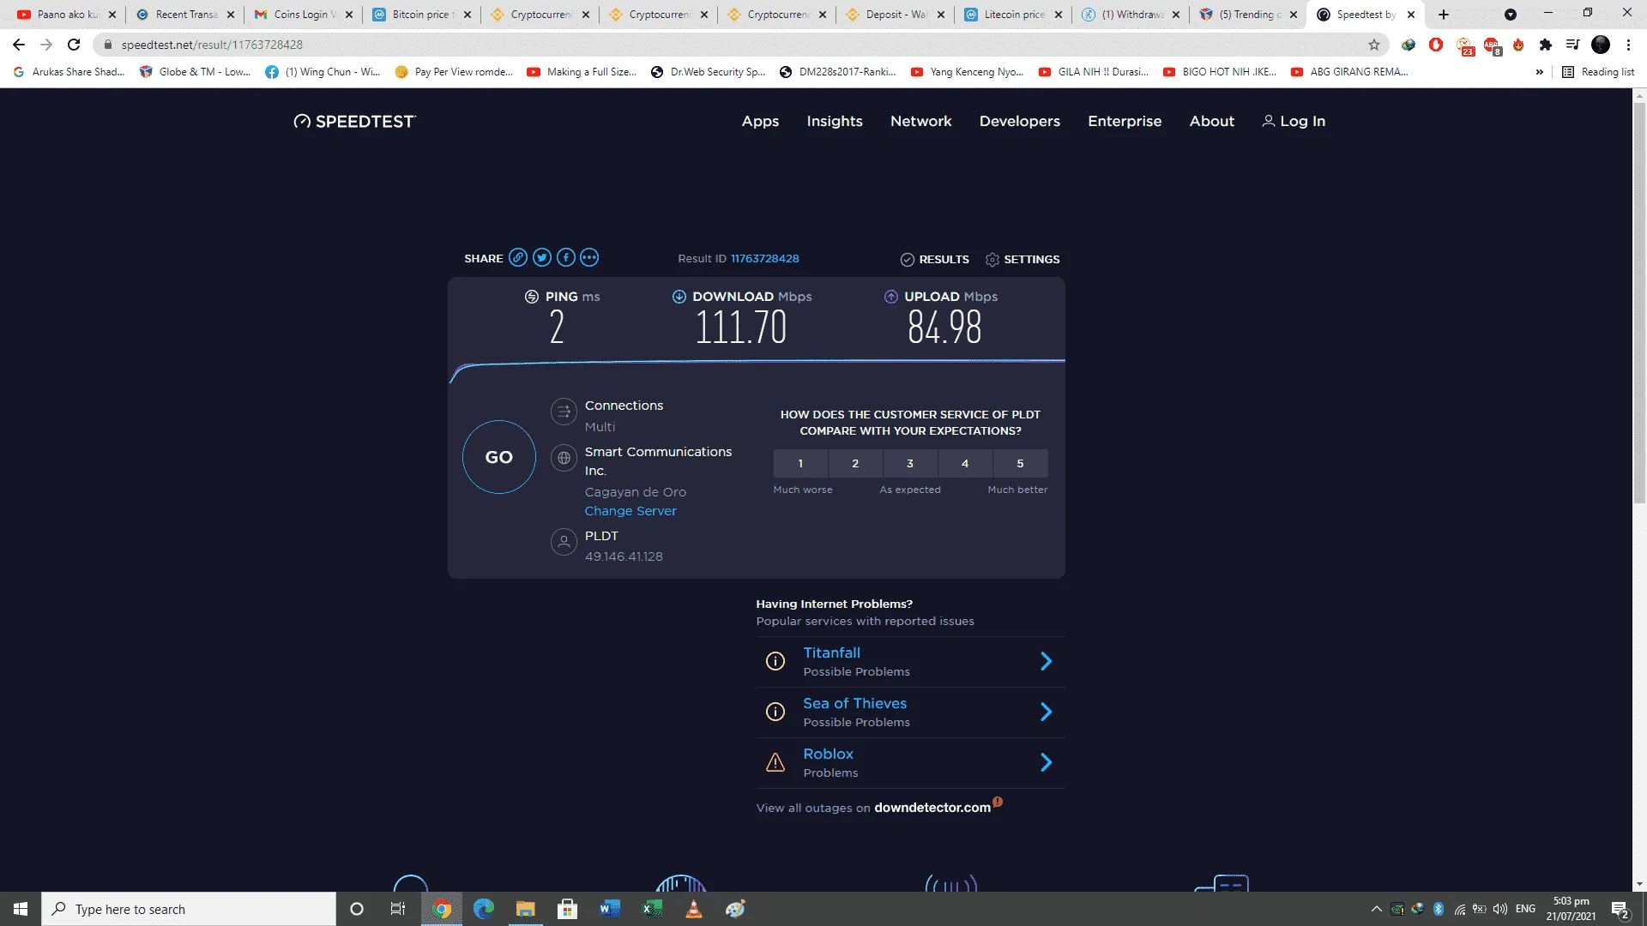Open Microsoft Word from taskbar

(x=610, y=909)
